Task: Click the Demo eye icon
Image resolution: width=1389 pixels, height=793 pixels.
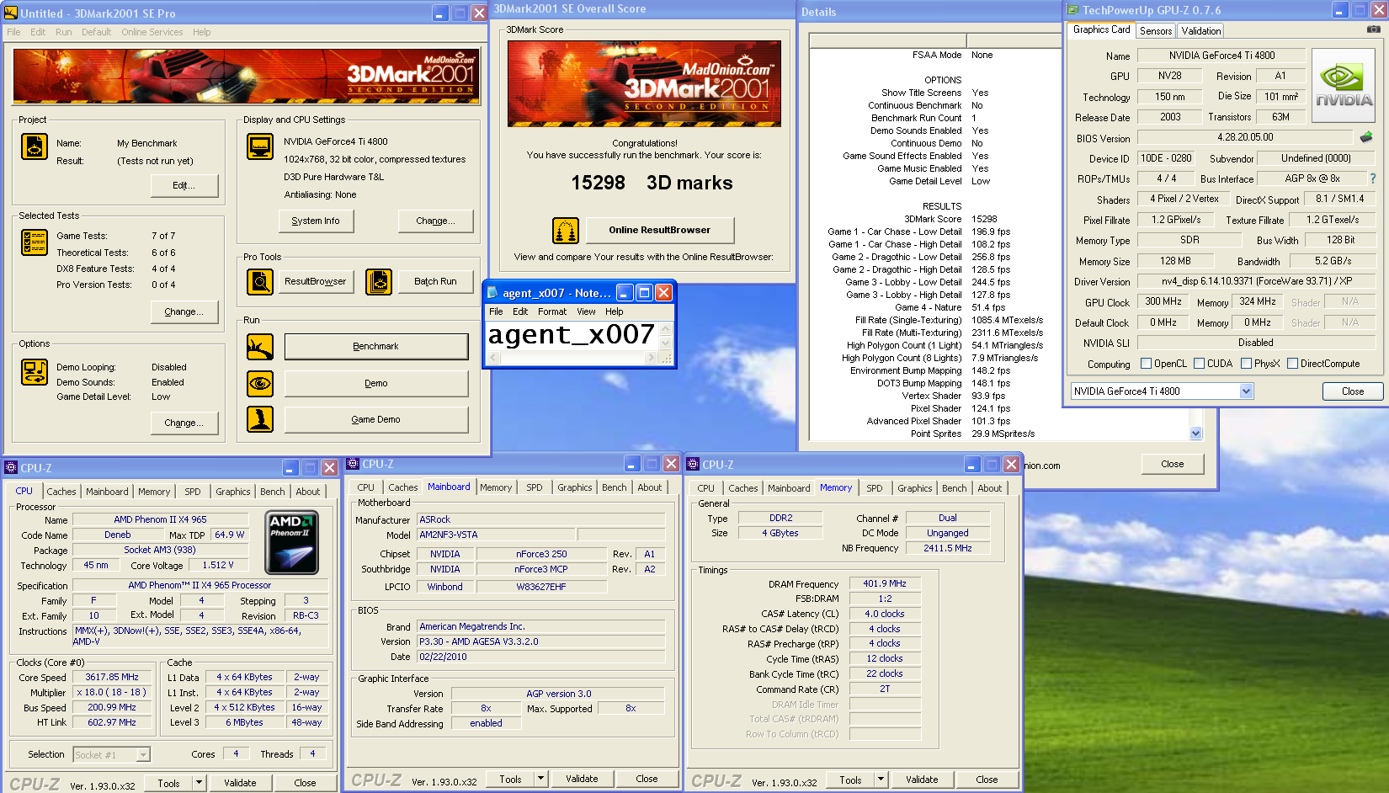Action: (x=260, y=384)
